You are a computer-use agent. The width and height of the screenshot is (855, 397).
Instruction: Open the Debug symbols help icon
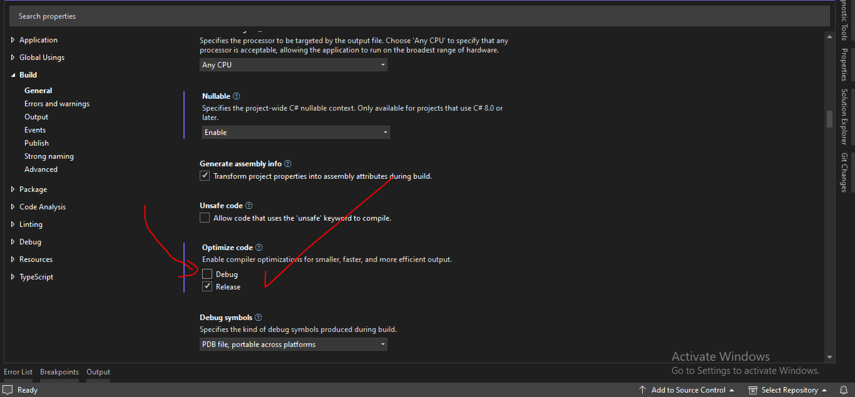pos(258,318)
